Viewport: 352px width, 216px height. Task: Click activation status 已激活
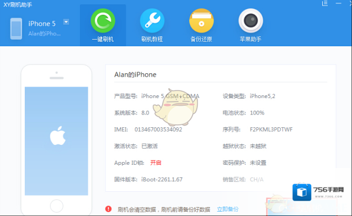[x=150, y=146]
